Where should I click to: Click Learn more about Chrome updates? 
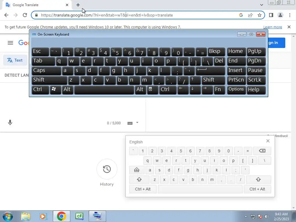click(273, 27)
